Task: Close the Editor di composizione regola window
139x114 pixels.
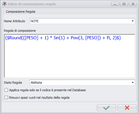Action: click(x=133, y=4)
